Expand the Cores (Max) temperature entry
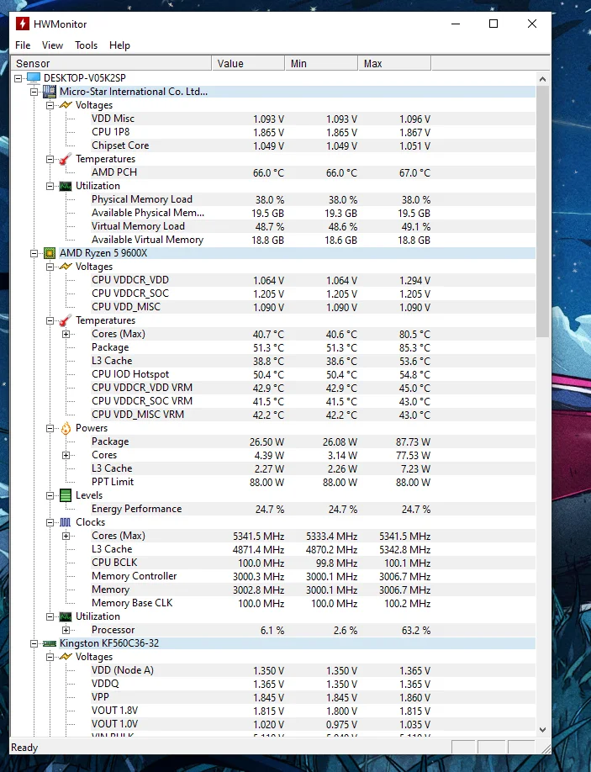The height and width of the screenshot is (772, 591). [66, 335]
